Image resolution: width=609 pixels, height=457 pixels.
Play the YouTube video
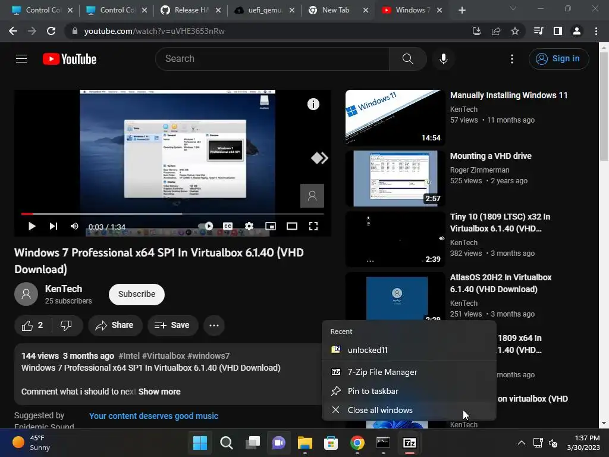(32, 226)
